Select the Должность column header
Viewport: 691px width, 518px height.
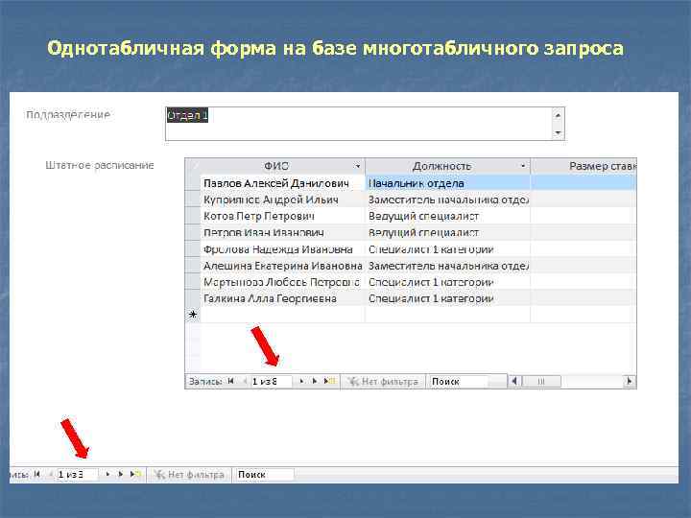[x=442, y=166]
